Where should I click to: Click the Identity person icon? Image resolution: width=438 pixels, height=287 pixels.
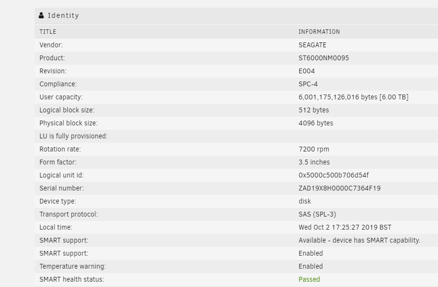[41, 15]
